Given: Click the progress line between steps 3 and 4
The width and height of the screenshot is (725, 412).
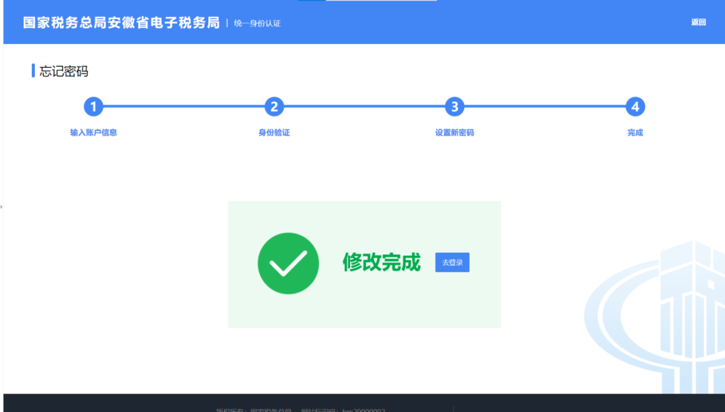Looking at the screenshot, I should (x=545, y=107).
